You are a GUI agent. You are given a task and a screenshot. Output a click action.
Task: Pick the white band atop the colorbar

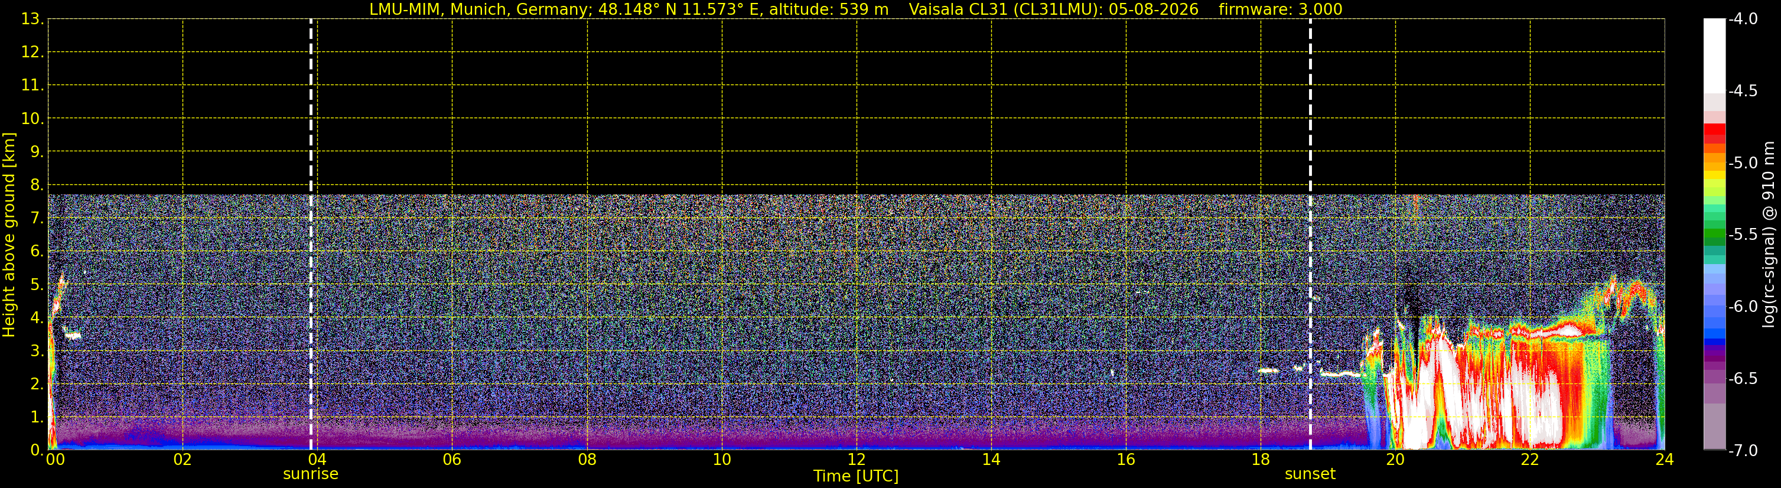(x=1715, y=56)
